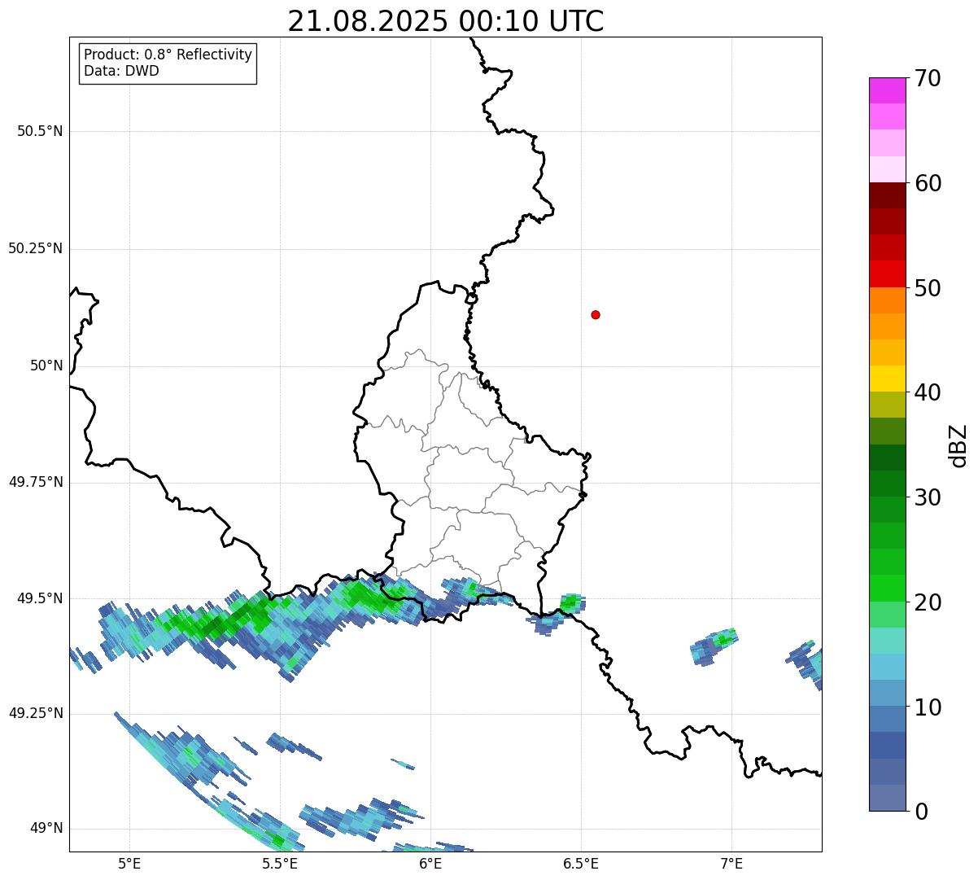
Task: Click the '49.25°N' latitude label
Action: pyautogui.click(x=36, y=713)
